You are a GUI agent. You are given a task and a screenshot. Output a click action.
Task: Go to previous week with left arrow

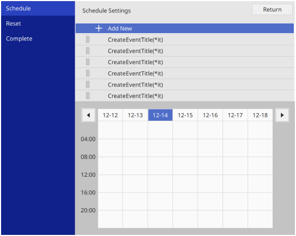coord(88,115)
